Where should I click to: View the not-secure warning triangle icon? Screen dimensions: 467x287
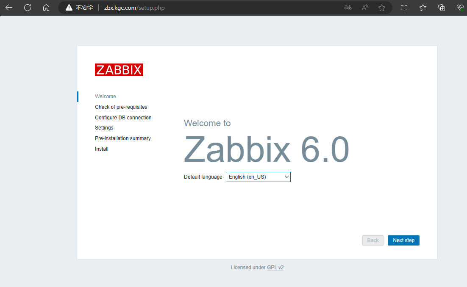(69, 8)
